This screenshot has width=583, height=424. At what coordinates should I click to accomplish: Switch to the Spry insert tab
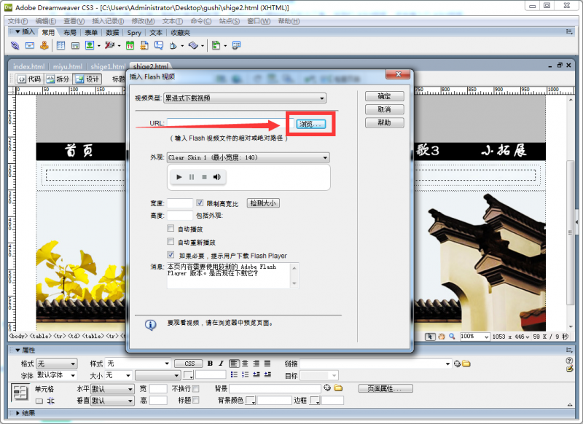(x=134, y=33)
